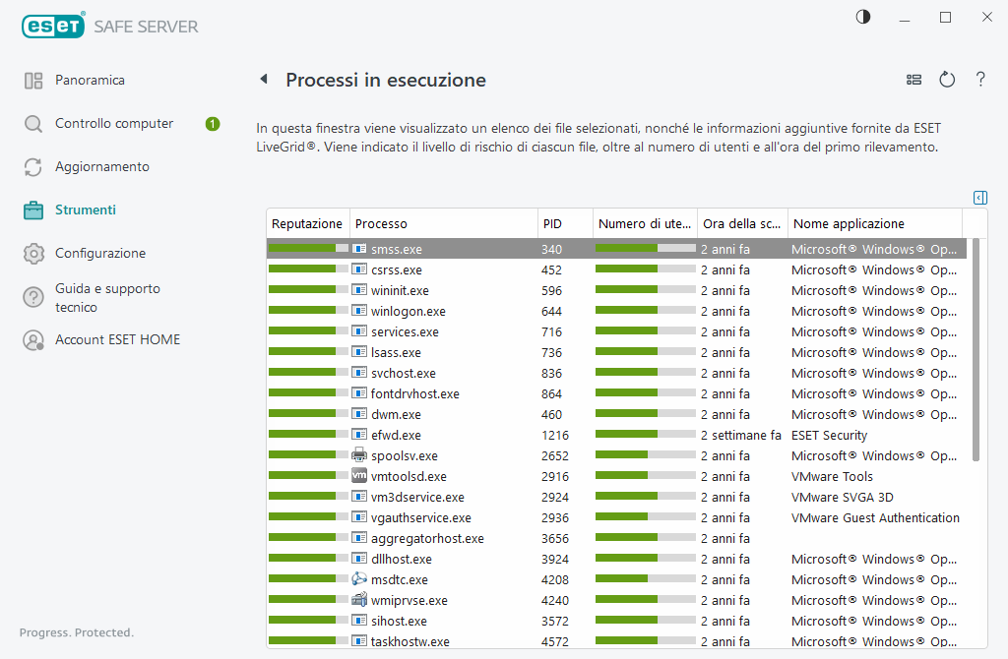Go to Controllo computer section
The width and height of the screenshot is (1008, 659).
click(113, 123)
